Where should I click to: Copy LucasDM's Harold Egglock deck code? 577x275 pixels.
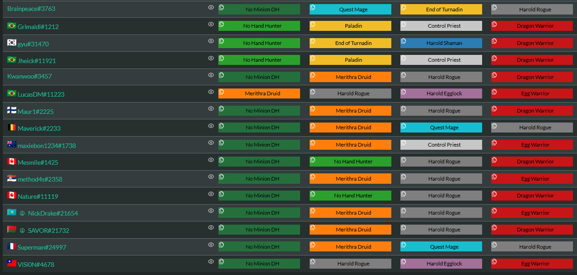403,92
